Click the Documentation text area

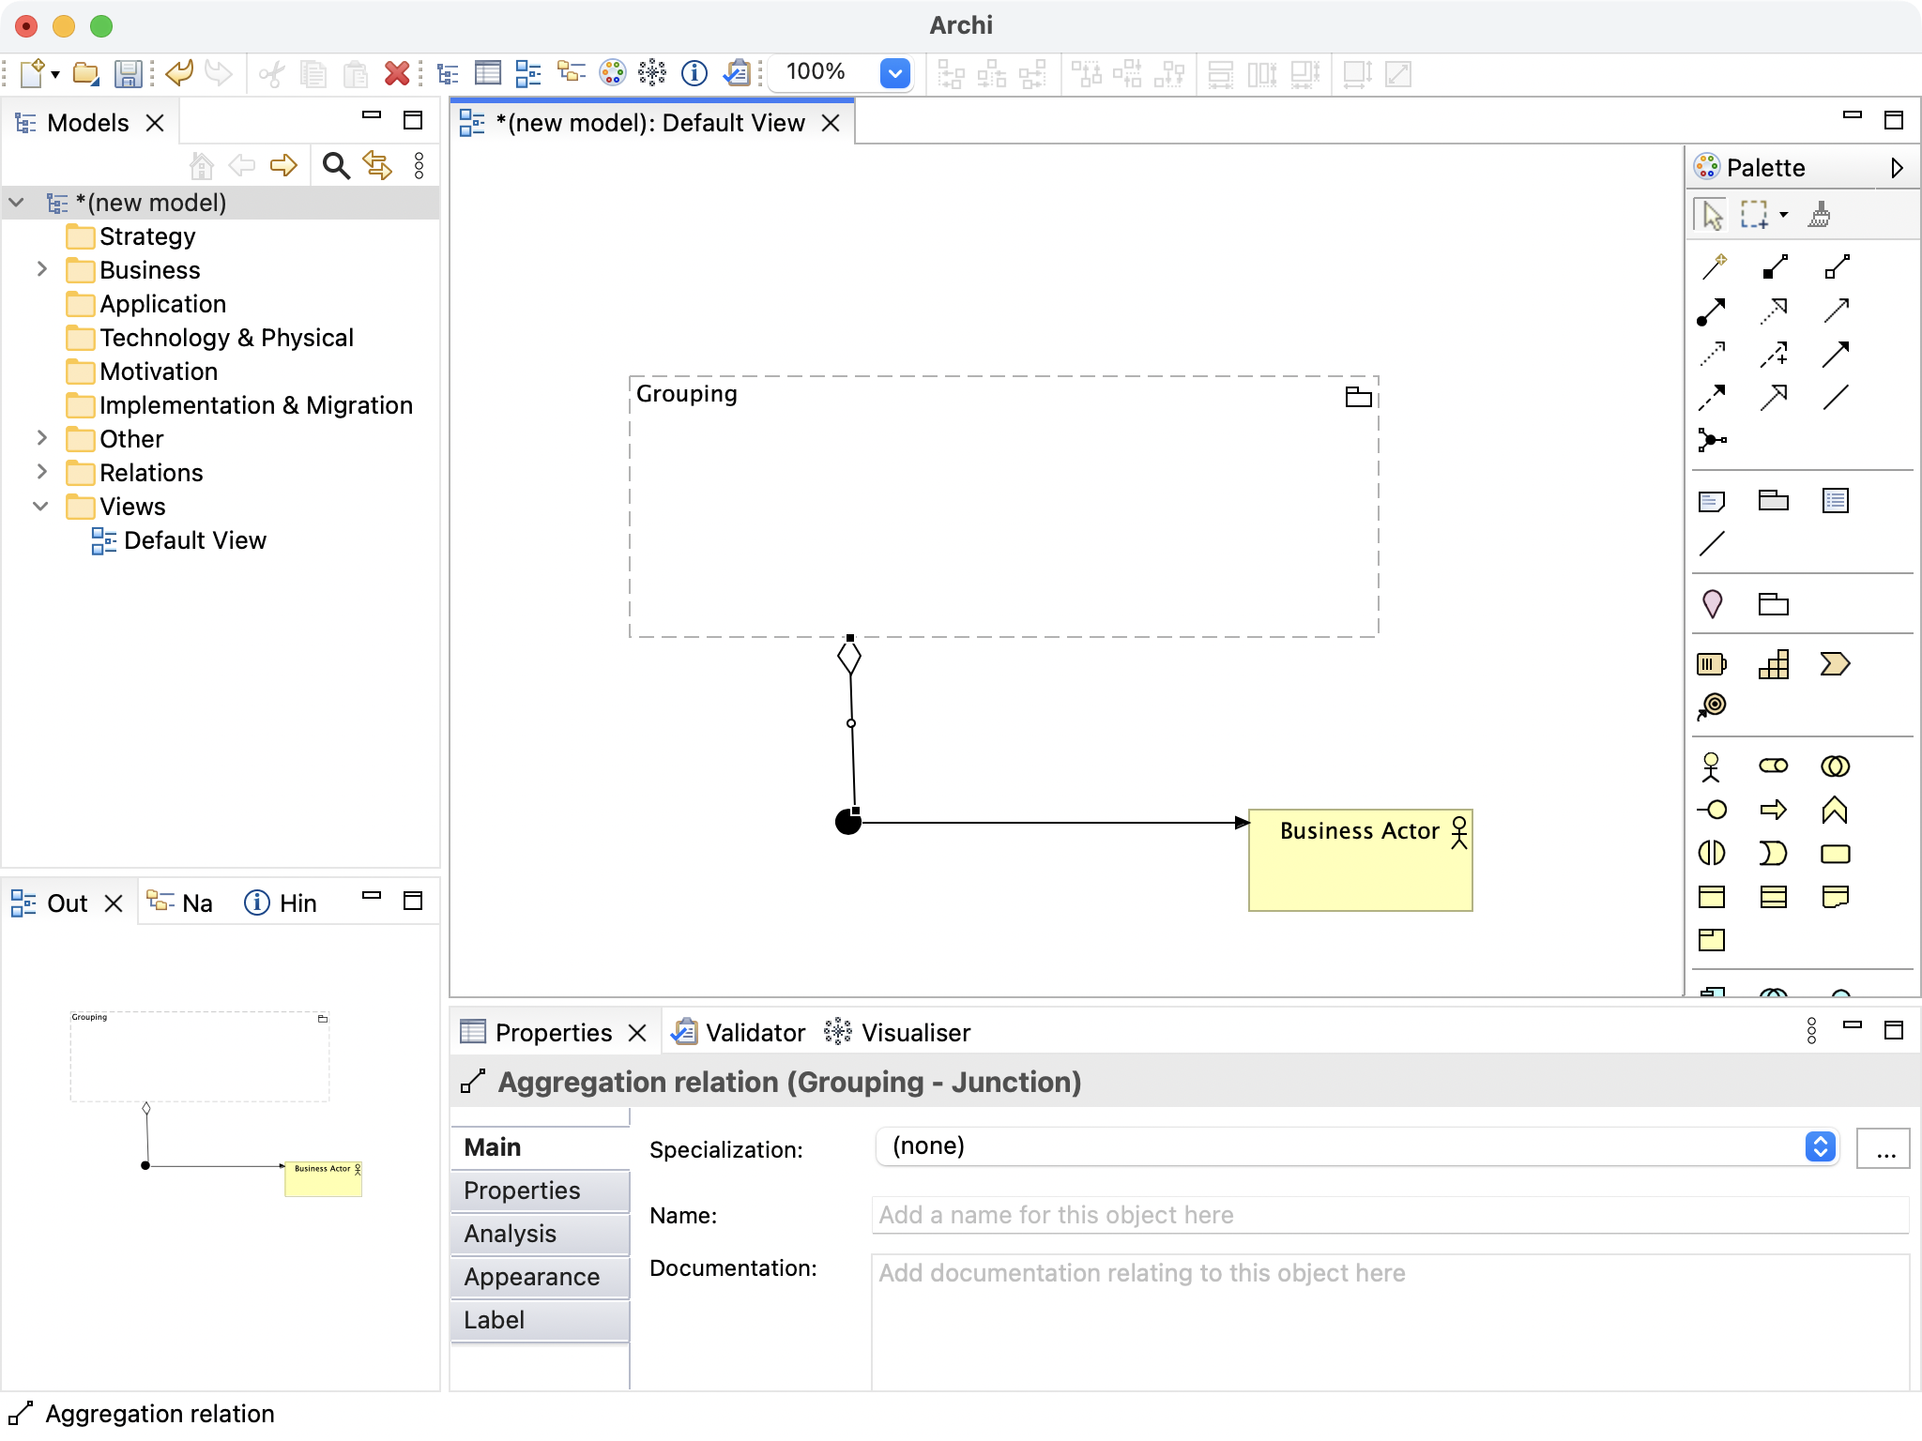[1391, 1321]
